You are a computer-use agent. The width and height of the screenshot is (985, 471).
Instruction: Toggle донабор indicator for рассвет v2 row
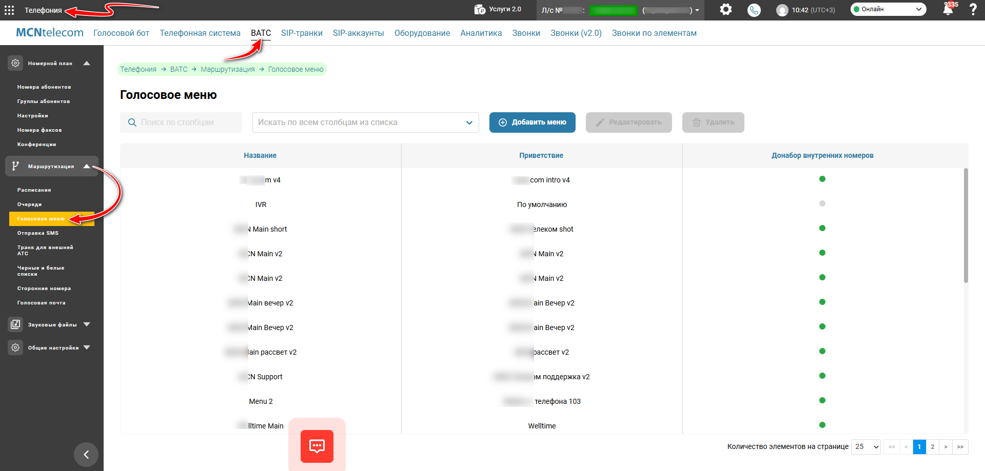822,351
